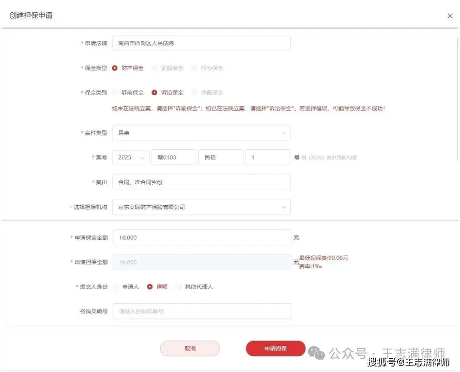Select 证据保全 radio button

(x=155, y=68)
